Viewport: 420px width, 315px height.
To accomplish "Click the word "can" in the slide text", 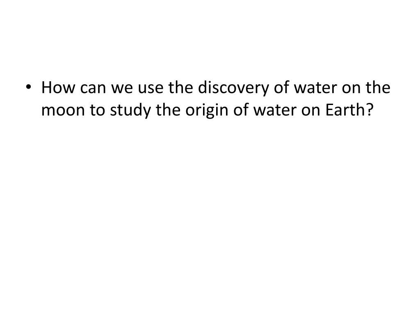I will click(x=93, y=89).
